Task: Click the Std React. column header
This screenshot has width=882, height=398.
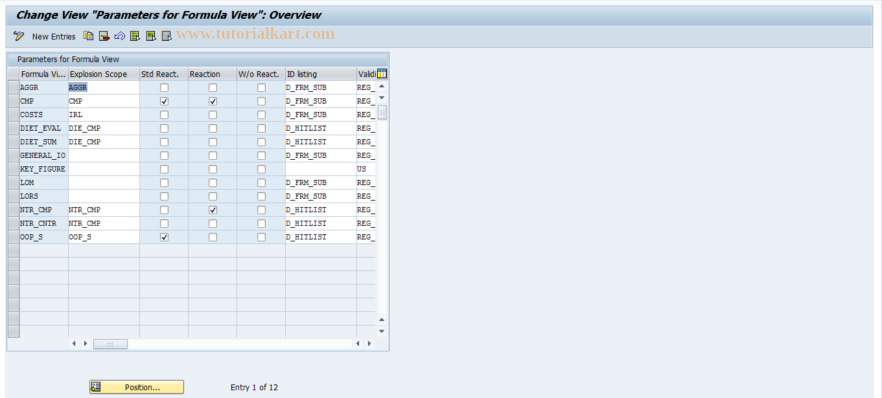Action: point(163,74)
